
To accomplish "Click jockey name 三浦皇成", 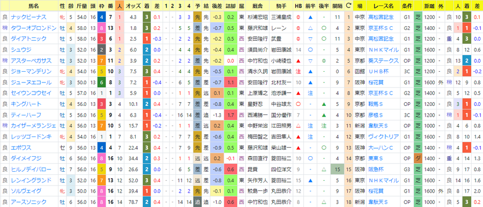I will [x=281, y=17].
